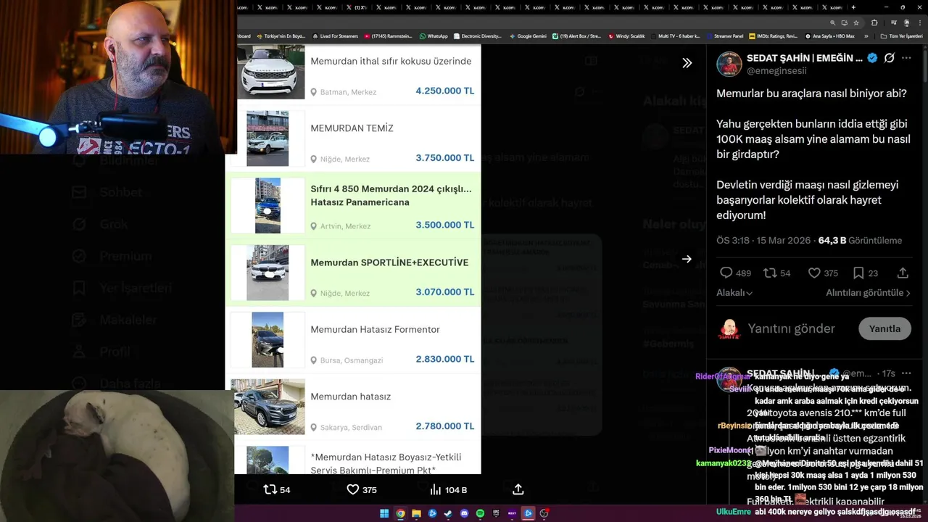Click the @emeginsesii handle
The image size is (928, 522).
point(776,71)
